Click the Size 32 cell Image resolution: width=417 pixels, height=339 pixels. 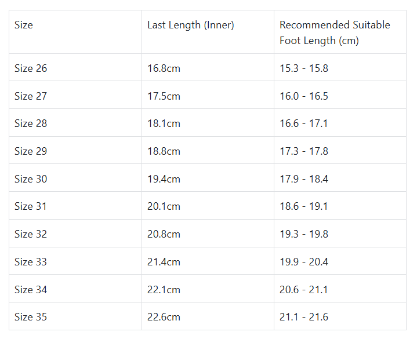click(31, 234)
